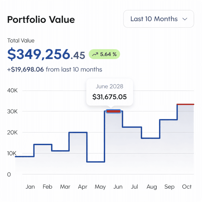Choose the Mar month label
Image resolution: width=202 pixels, height=202 pixels.
pyautogui.click(x=65, y=187)
